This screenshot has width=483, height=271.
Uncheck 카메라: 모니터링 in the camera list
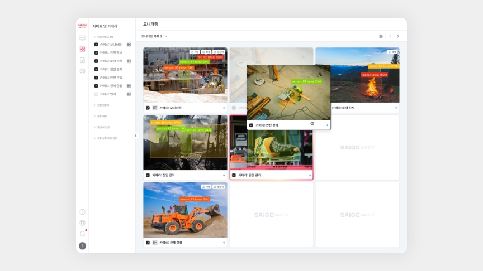(x=96, y=44)
